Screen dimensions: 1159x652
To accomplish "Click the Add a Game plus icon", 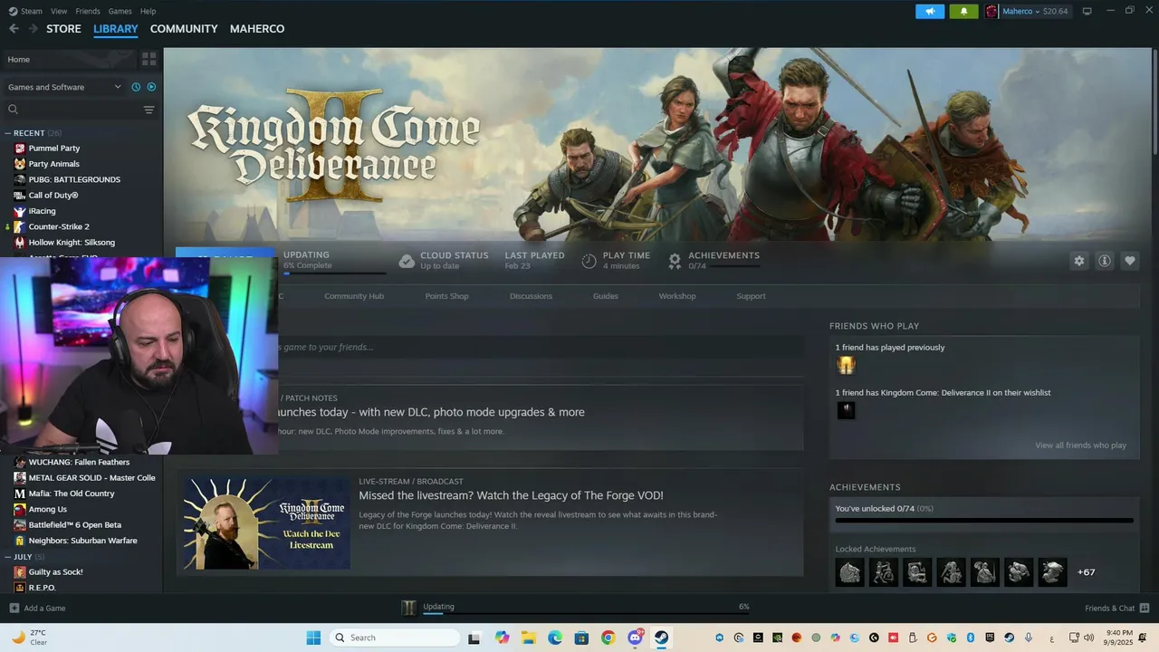I will (14, 608).
